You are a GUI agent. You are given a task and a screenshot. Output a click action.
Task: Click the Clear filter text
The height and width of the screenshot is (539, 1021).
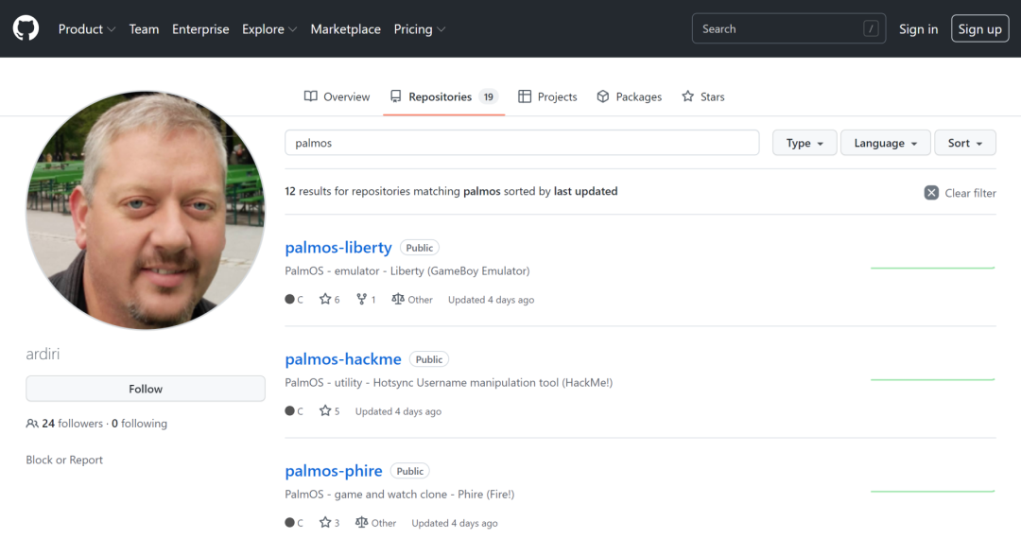(x=970, y=193)
